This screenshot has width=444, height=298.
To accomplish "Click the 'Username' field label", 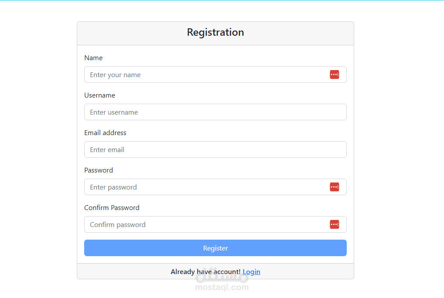I will tap(99, 95).
